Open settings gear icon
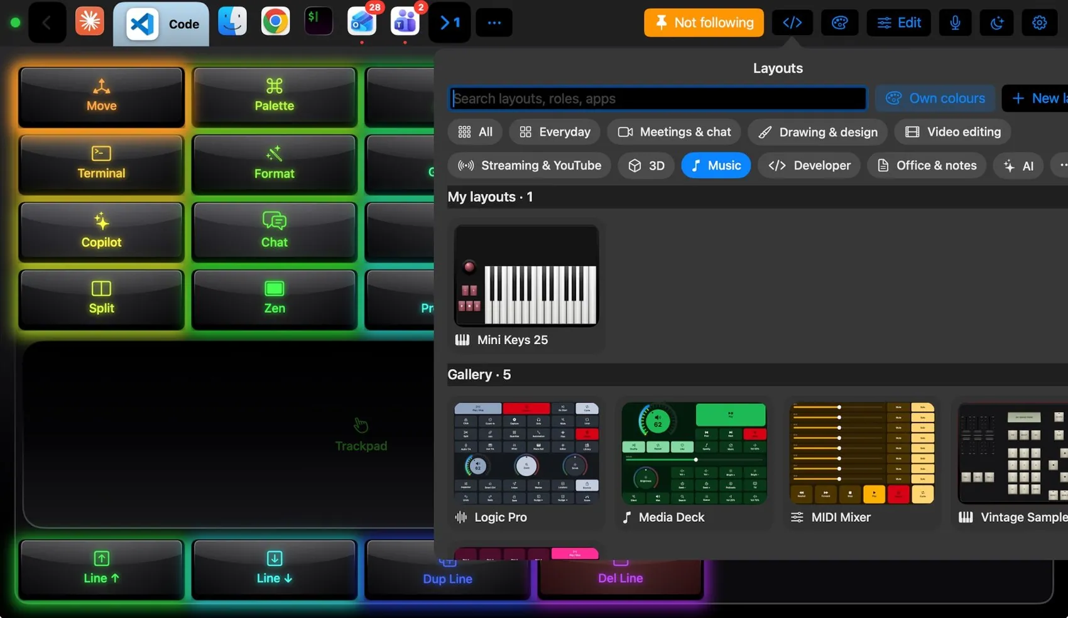The width and height of the screenshot is (1068, 618). coord(1040,23)
